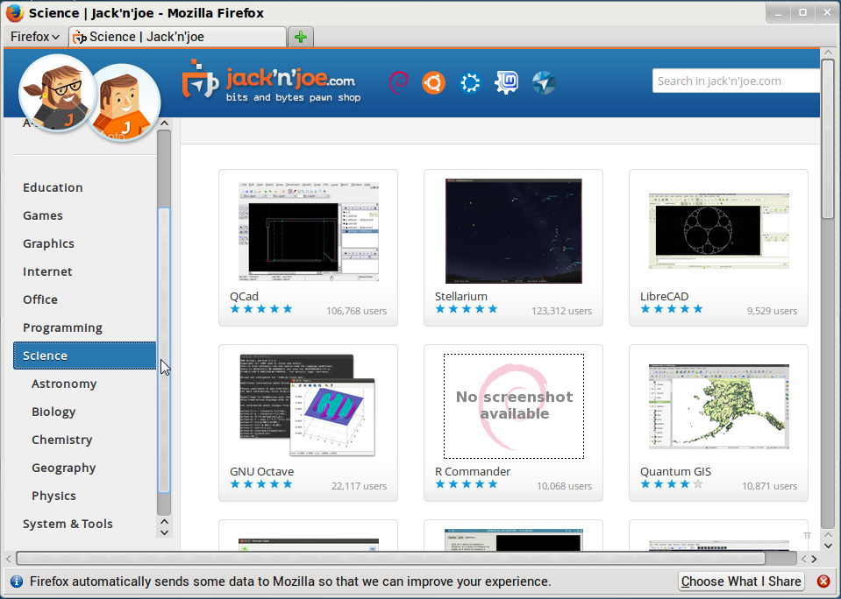841x599 pixels.
Task: Click the info icon in the notification bar
Action: pos(16,581)
